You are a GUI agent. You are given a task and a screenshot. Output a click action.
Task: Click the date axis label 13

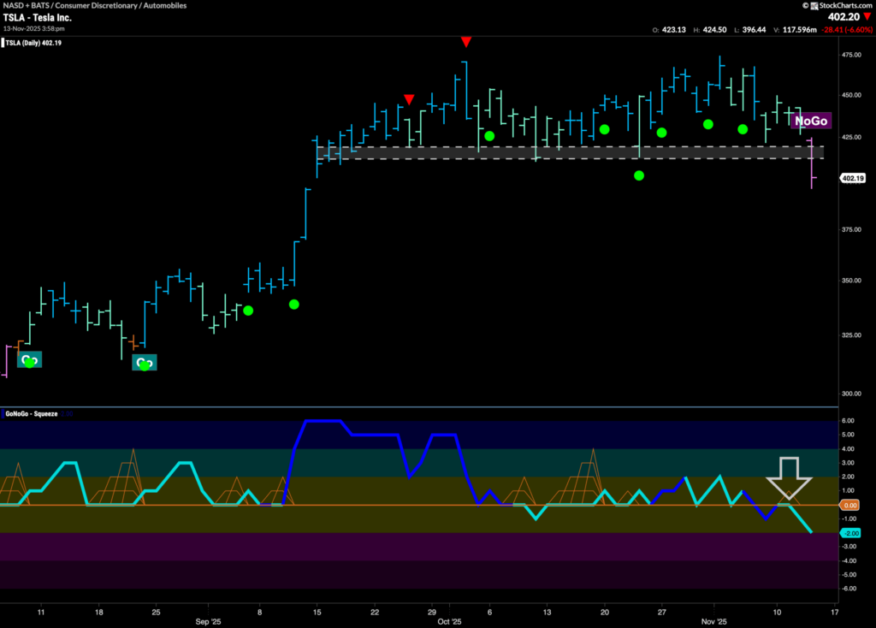[547, 613]
